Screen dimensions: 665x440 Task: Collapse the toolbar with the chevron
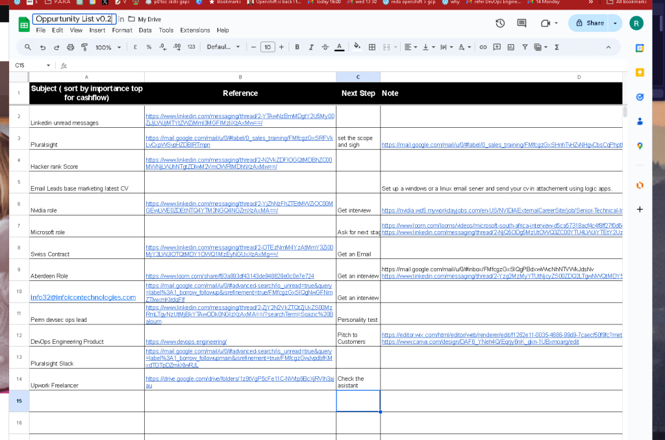coord(608,47)
